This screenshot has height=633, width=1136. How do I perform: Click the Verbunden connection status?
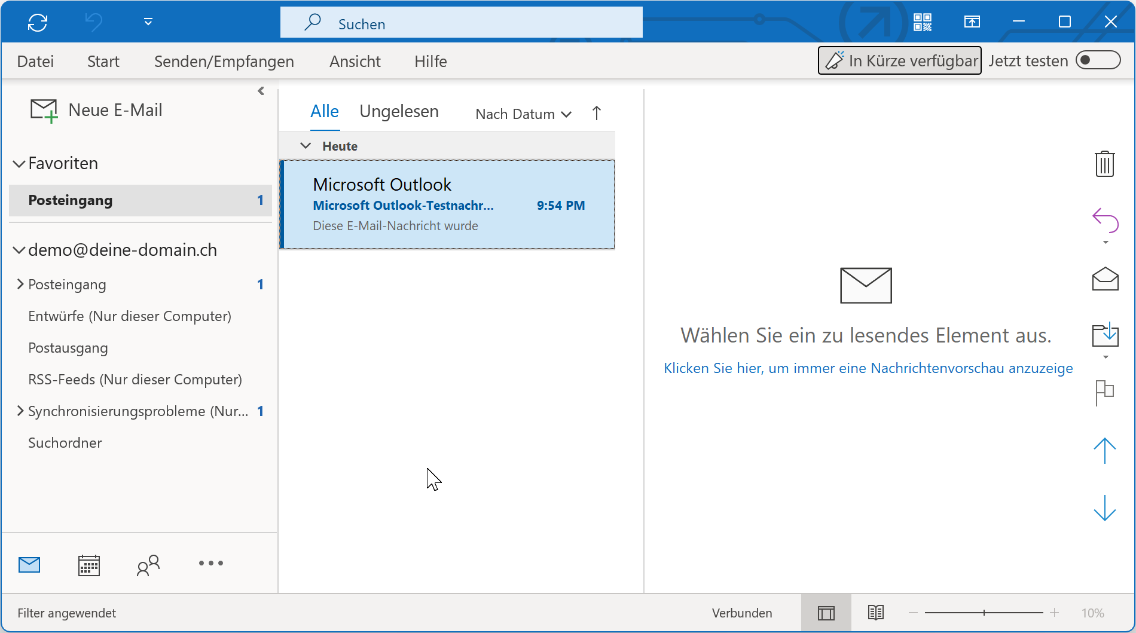(742, 613)
